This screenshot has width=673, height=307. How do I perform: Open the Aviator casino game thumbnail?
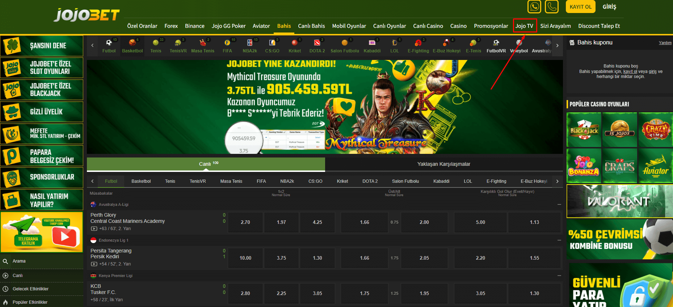coord(655,166)
